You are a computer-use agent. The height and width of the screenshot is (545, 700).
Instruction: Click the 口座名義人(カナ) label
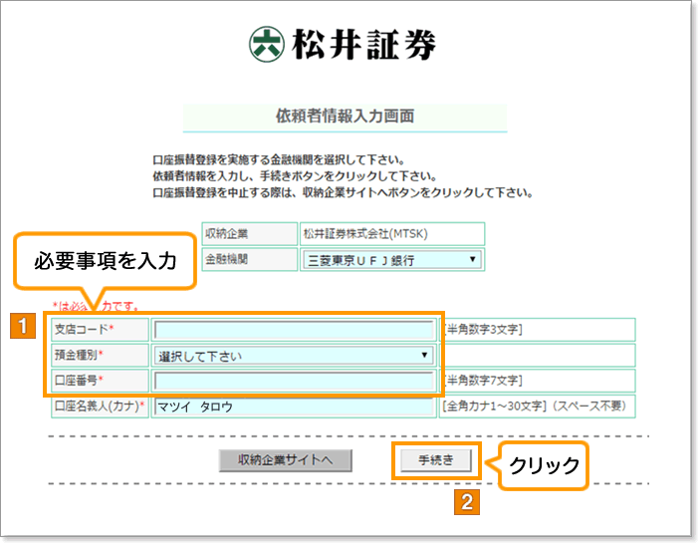tap(100, 407)
